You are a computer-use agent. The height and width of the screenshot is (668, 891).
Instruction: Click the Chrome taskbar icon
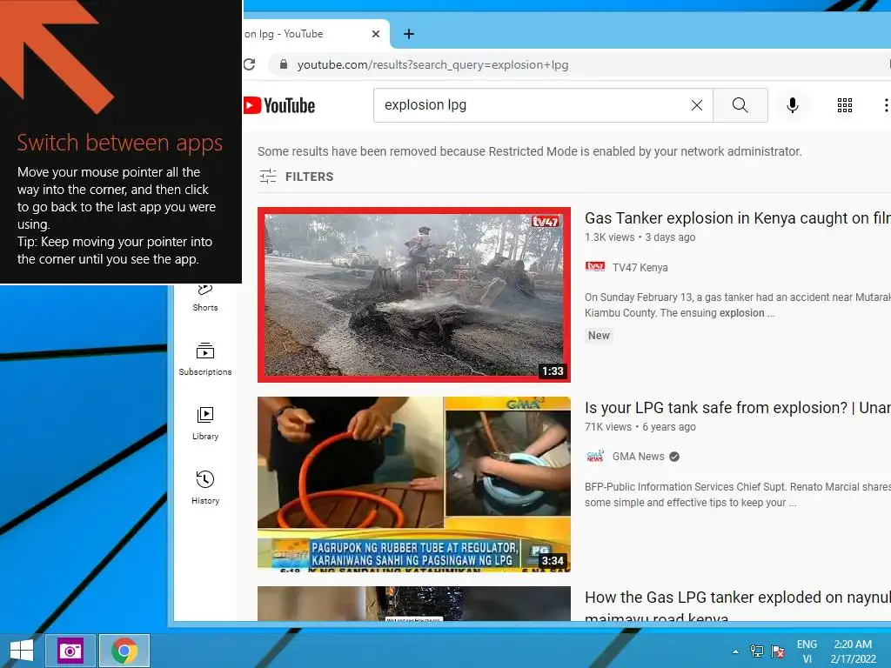[124, 651]
